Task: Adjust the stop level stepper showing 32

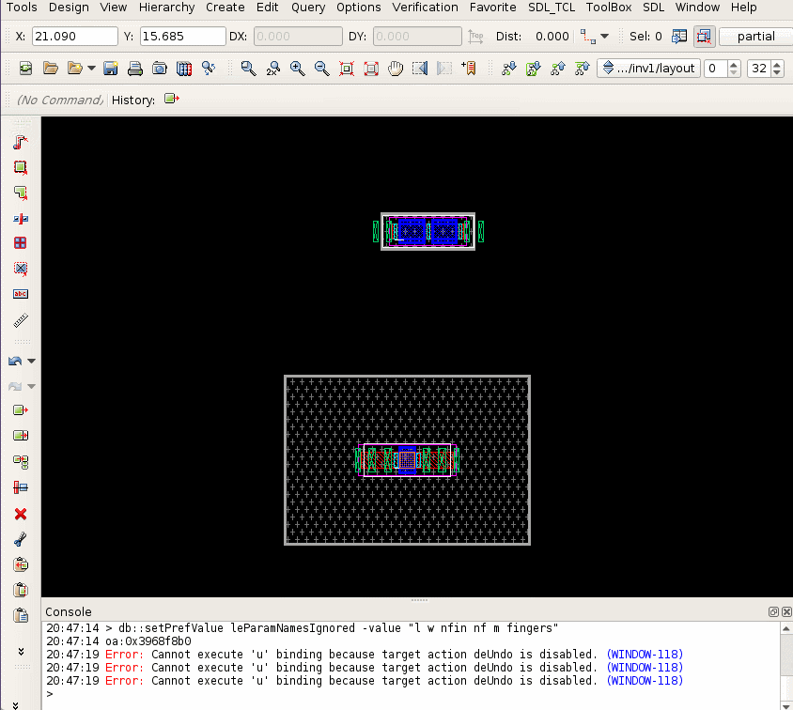Action: [777, 69]
